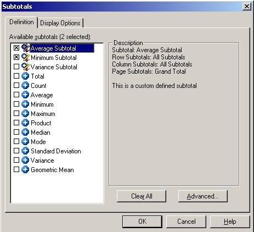Screen dimensions: 254x232
Task: Select the Variance Subtotal list label
Action: point(54,67)
